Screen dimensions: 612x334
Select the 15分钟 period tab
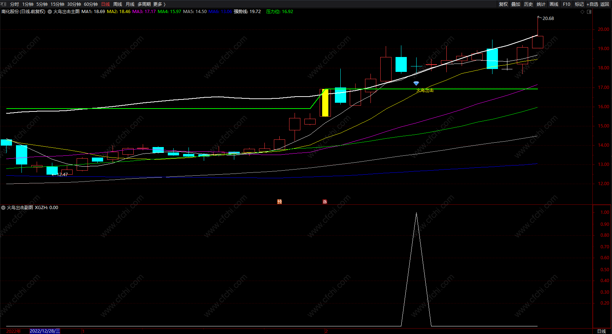[57, 4]
